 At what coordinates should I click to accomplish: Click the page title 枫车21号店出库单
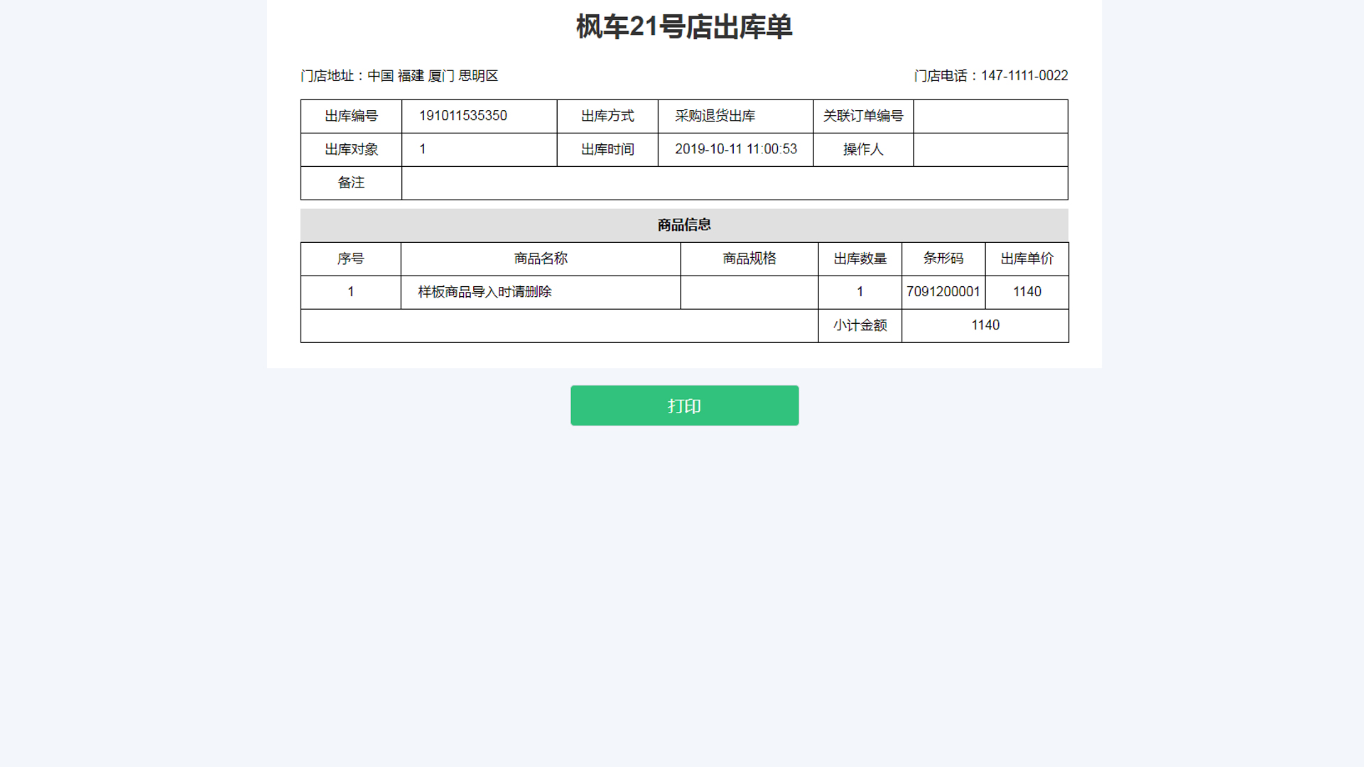click(683, 27)
